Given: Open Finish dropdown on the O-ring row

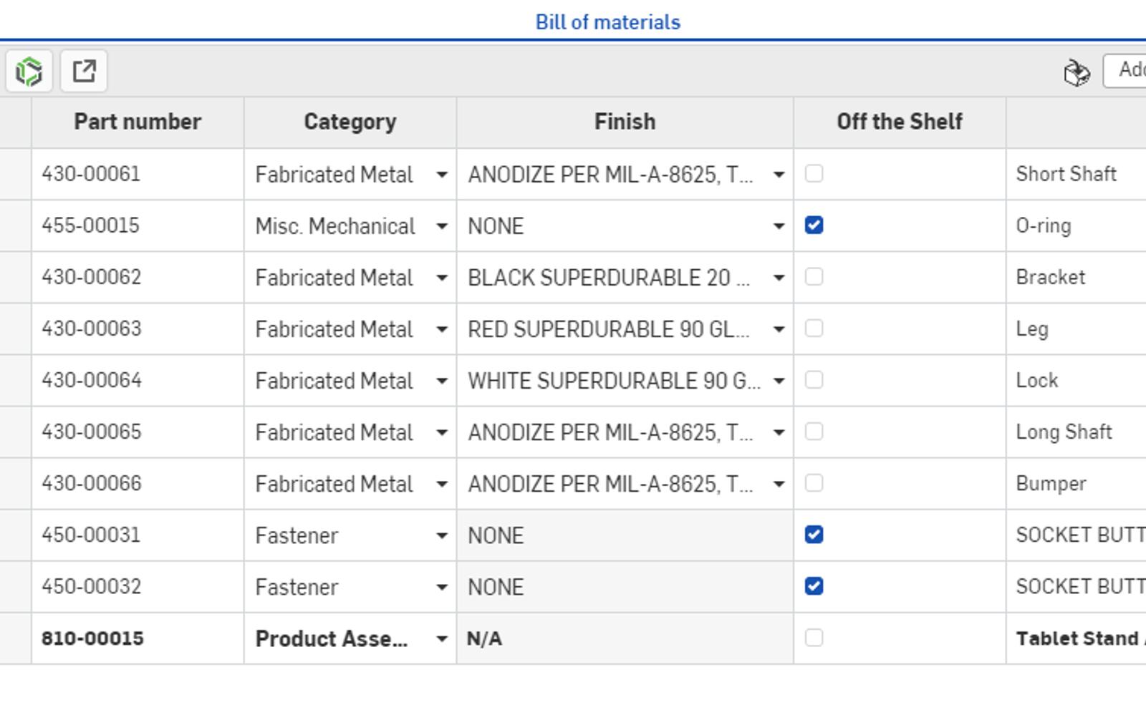Looking at the screenshot, I should pyautogui.click(x=780, y=225).
